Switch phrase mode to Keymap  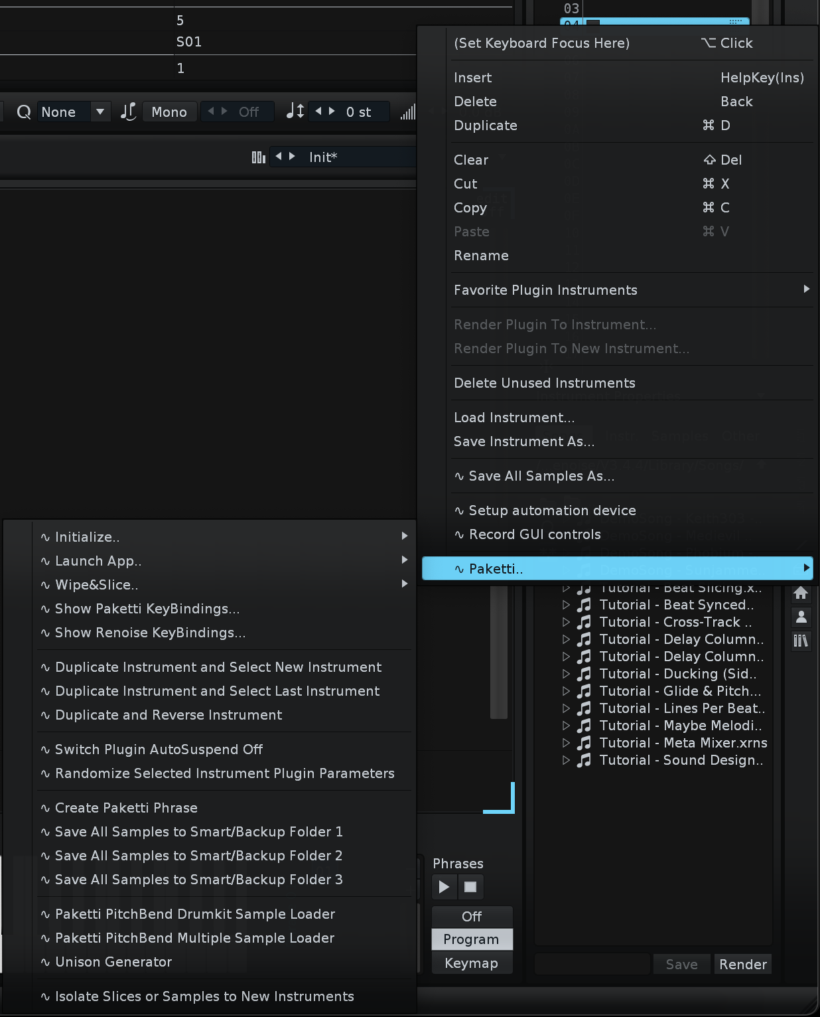tap(472, 963)
